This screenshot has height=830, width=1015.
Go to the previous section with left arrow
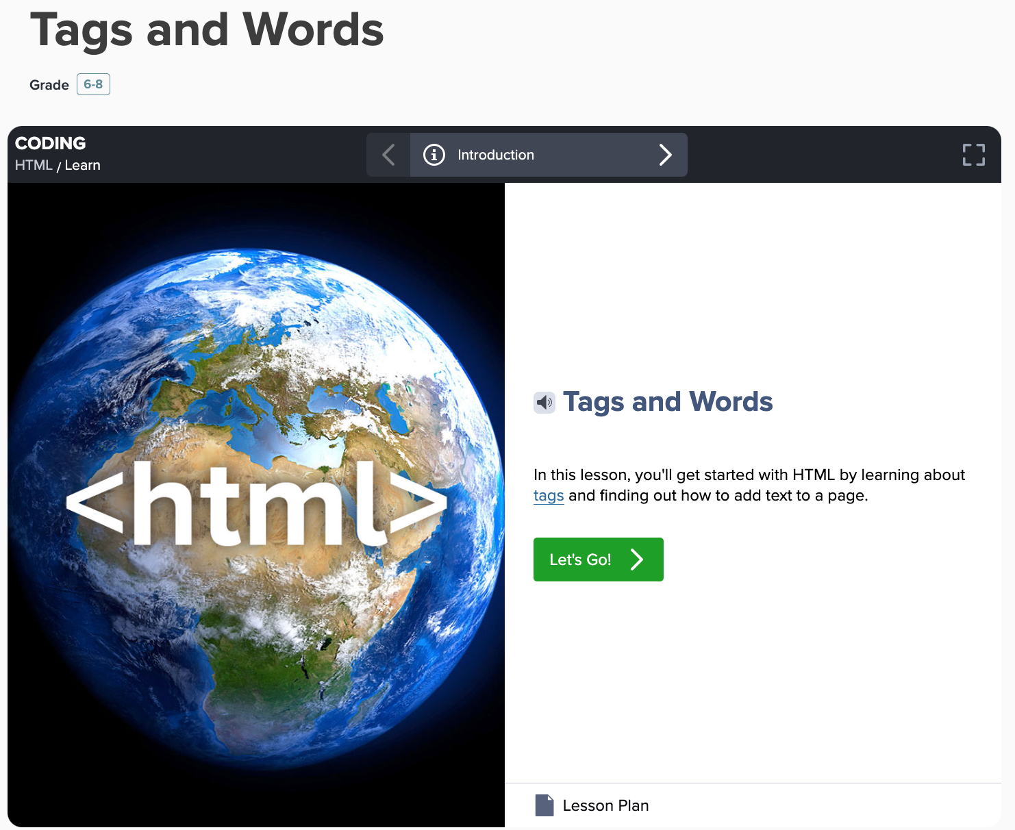[x=388, y=155]
